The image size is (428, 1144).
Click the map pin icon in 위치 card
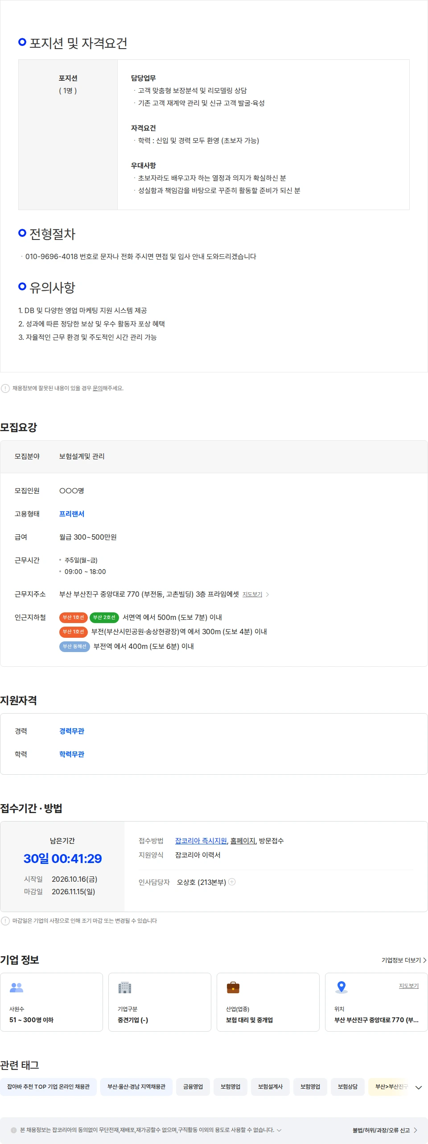pyautogui.click(x=342, y=987)
